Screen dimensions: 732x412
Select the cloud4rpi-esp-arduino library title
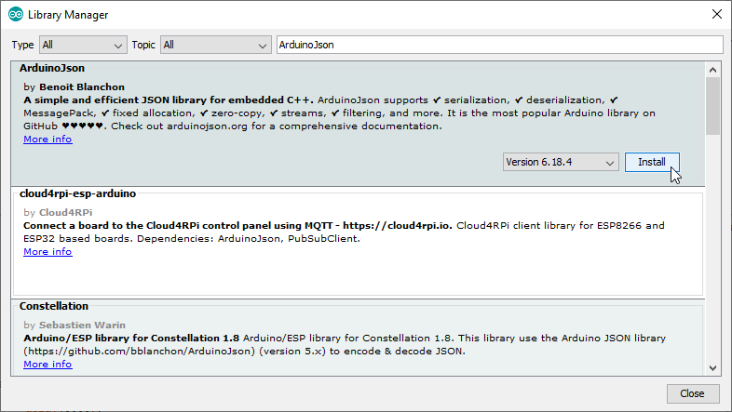pyautogui.click(x=77, y=193)
